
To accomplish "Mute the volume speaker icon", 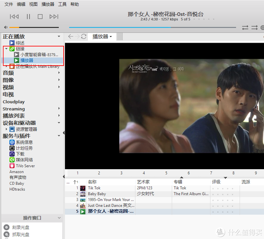I will click(6, 27).
